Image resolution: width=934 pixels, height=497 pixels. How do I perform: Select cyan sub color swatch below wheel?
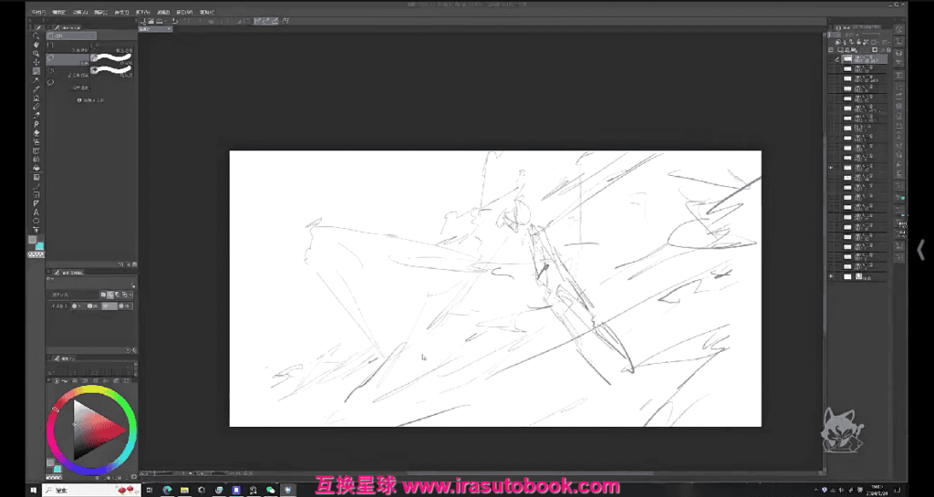pyautogui.click(x=57, y=470)
